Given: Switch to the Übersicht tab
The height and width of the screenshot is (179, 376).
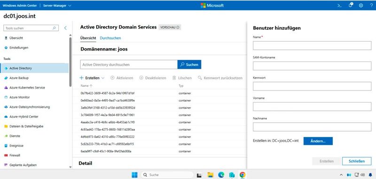Looking at the screenshot, I should 88,38.
